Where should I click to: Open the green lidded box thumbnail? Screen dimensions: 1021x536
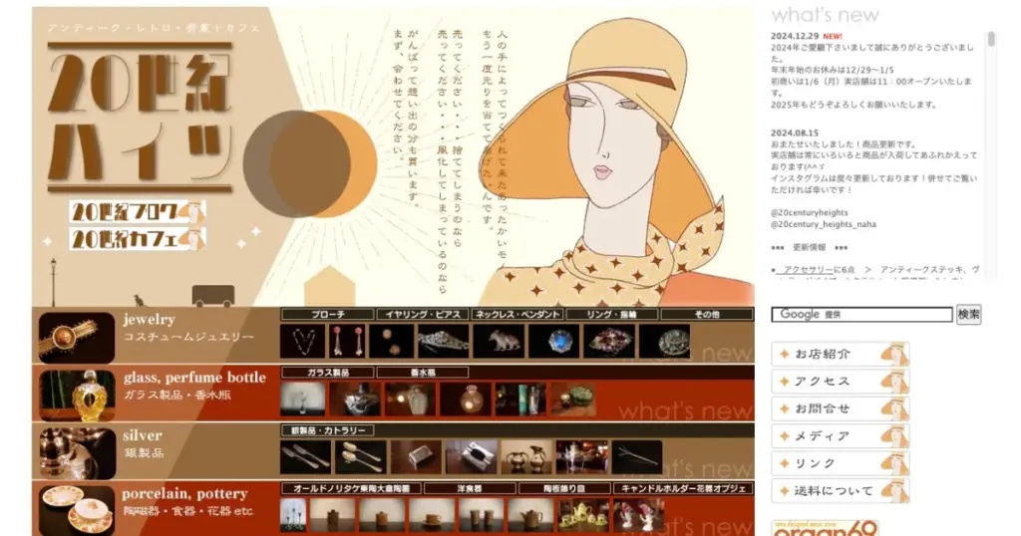[573, 399]
